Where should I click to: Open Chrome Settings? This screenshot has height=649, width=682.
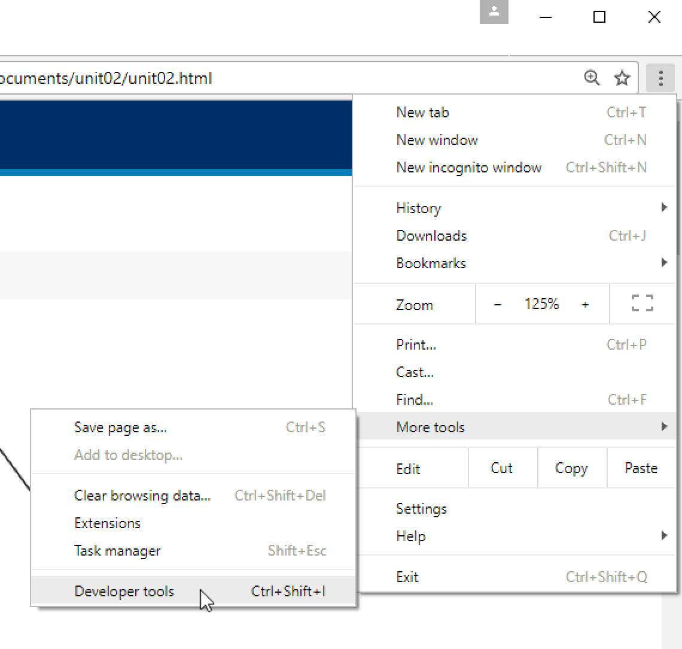point(422,508)
